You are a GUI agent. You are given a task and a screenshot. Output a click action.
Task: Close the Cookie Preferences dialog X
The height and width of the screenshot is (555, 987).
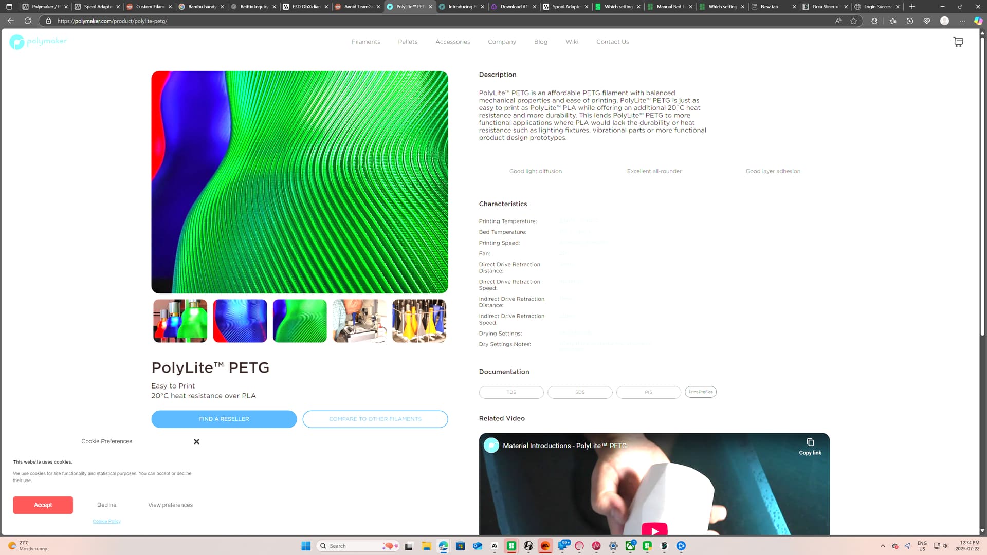pyautogui.click(x=196, y=441)
